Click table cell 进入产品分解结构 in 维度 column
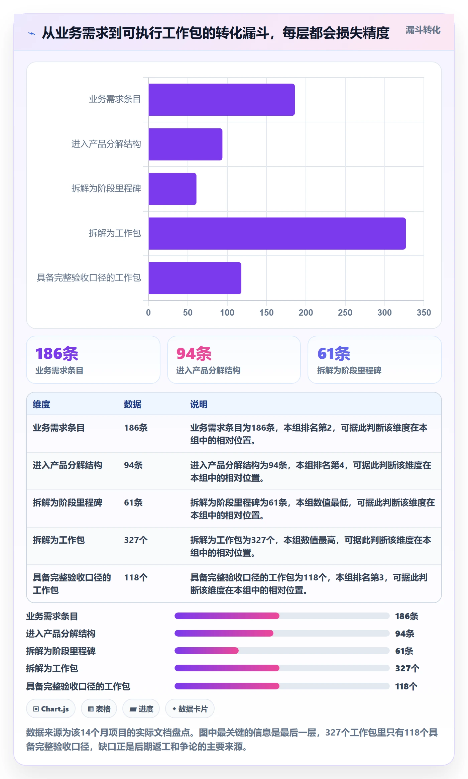The height and width of the screenshot is (779, 468). pyautogui.click(x=68, y=465)
